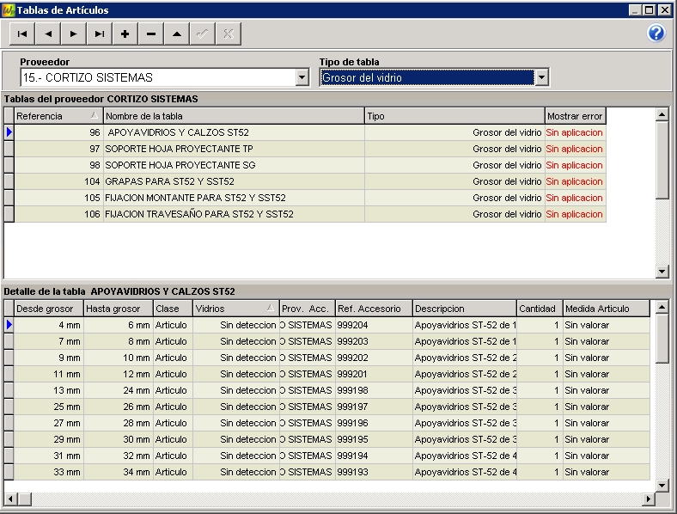Screen dimensions: 677x514
Task: Click Nombre de la tabla column header
Action: click(x=234, y=116)
